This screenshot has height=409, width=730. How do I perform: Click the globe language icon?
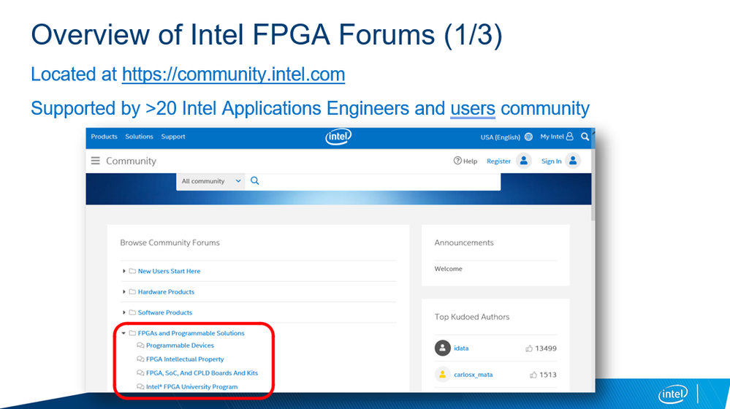(x=528, y=137)
